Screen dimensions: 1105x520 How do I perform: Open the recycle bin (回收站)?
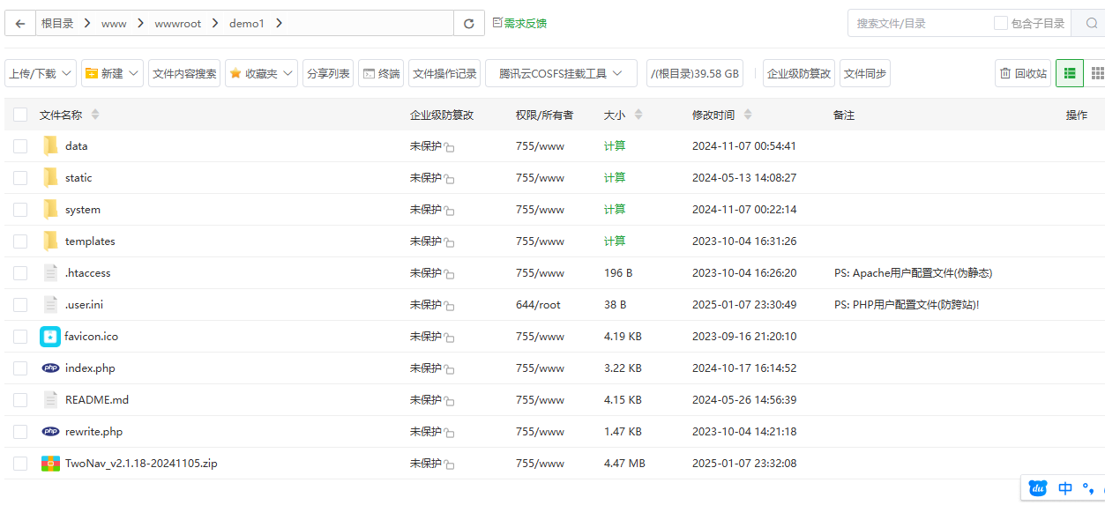(1023, 74)
